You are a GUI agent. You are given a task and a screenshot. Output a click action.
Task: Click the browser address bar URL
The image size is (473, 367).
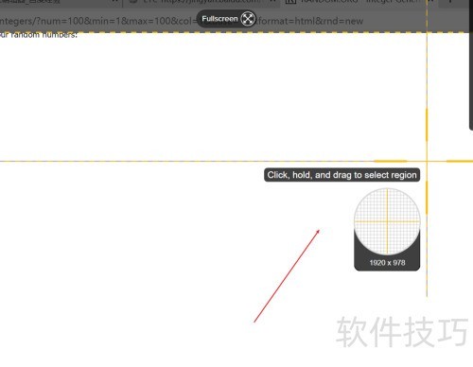[182, 21]
